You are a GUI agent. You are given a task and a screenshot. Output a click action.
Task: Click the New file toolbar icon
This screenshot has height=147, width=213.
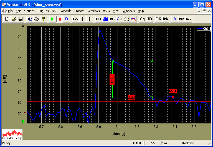point(6,19)
